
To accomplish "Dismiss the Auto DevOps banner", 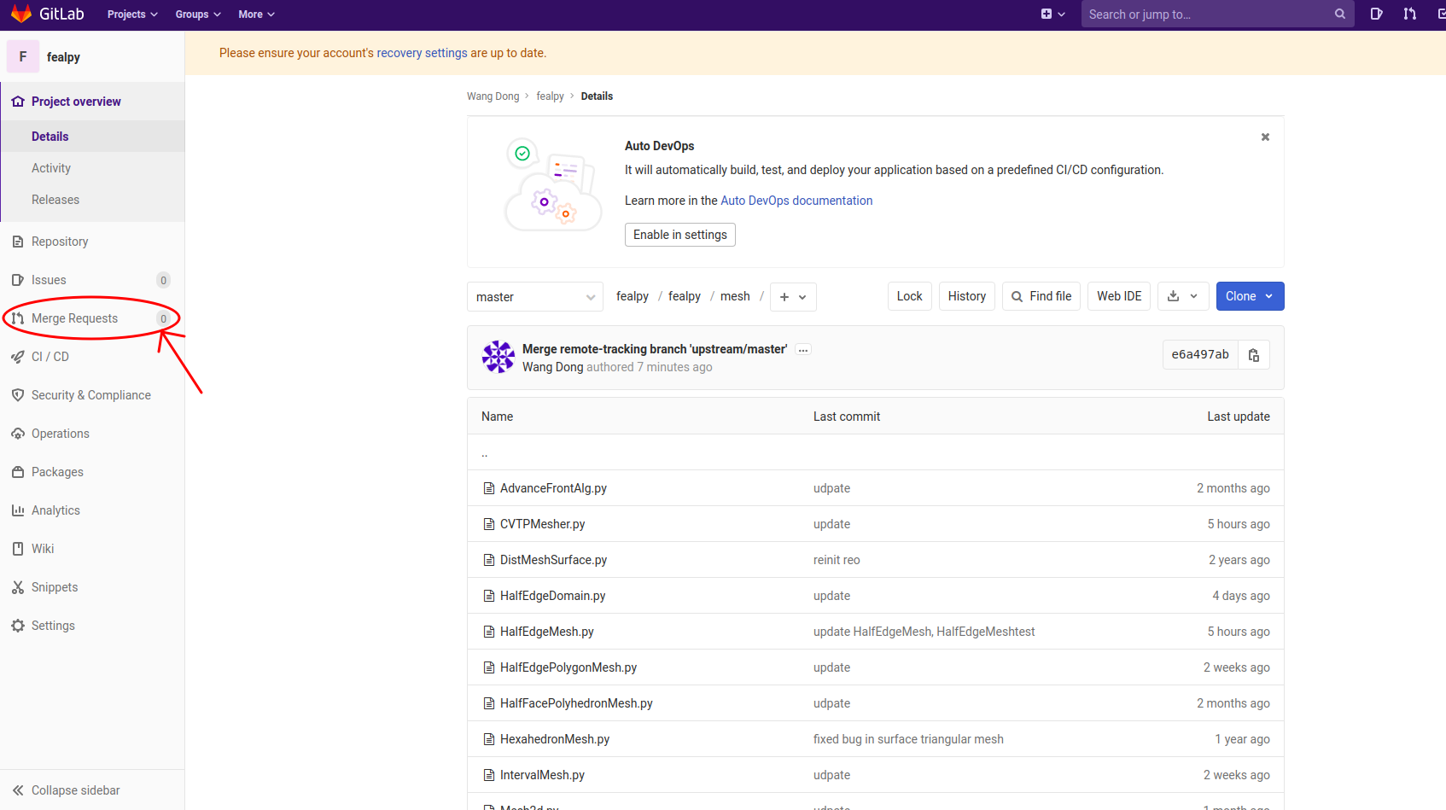I will [1265, 137].
